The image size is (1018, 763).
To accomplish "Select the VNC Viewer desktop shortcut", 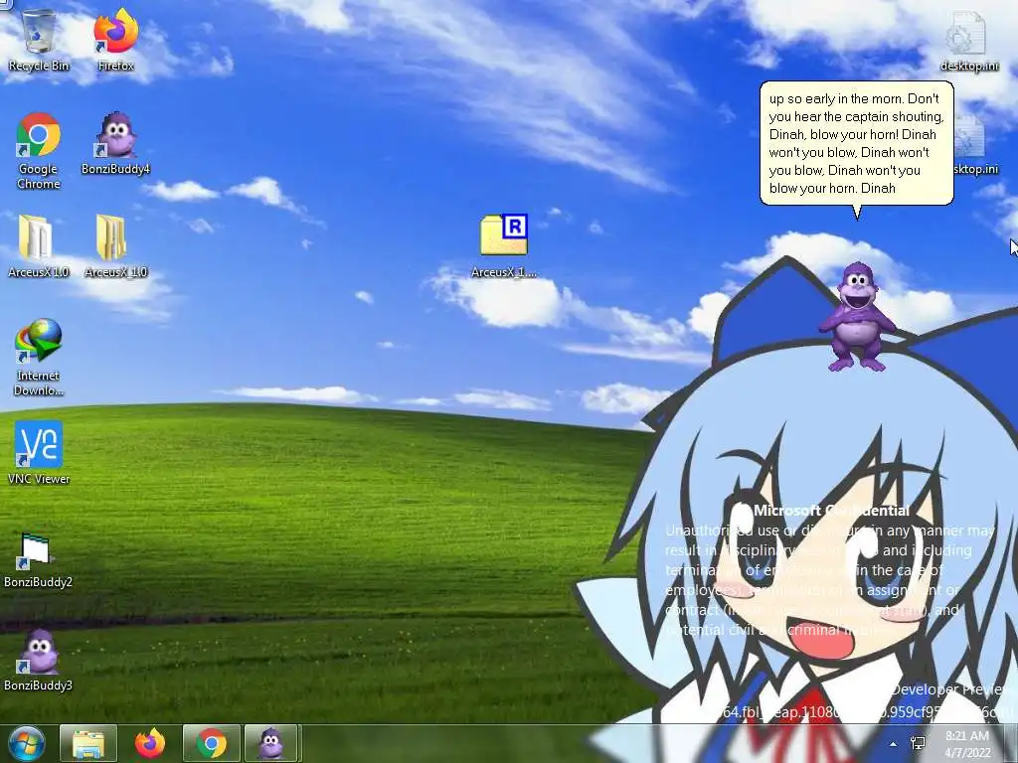I will tap(39, 453).
